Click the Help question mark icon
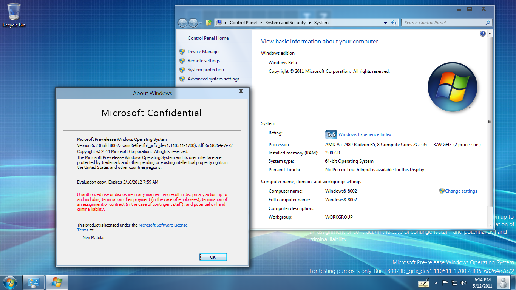This screenshot has height=290, width=516. 482,34
